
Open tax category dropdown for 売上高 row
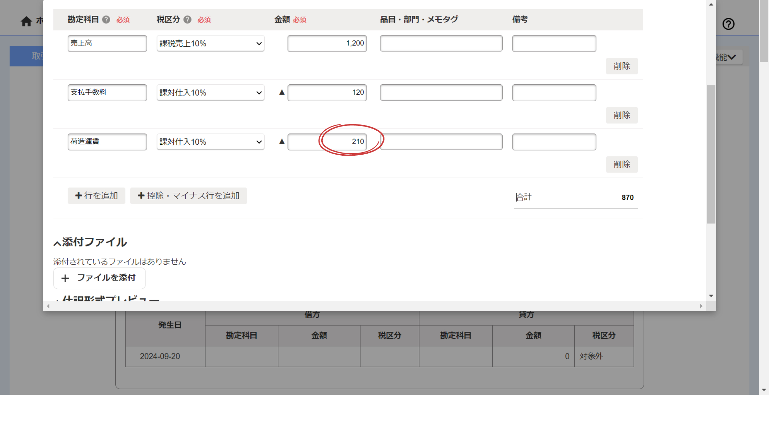tap(210, 44)
